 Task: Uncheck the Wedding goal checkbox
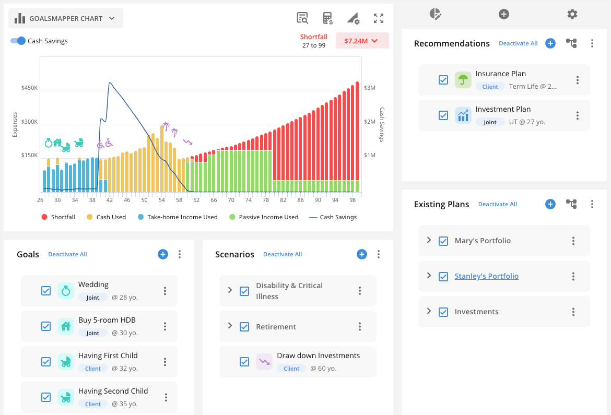46,291
